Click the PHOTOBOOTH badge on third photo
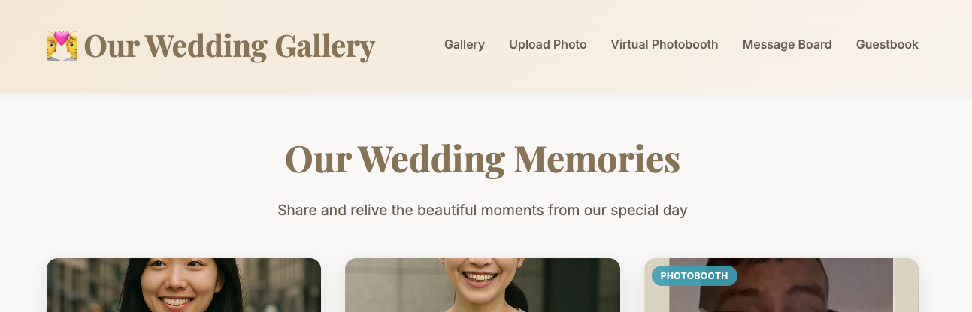The width and height of the screenshot is (972, 312). click(x=695, y=276)
